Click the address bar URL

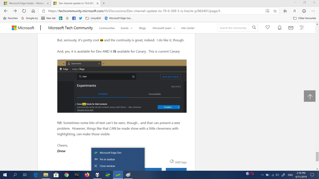coord(134,11)
